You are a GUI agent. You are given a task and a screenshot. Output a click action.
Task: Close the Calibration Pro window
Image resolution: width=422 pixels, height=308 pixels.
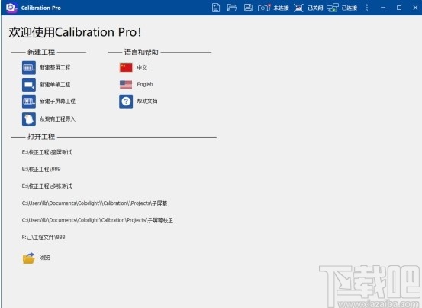[x=415, y=8]
